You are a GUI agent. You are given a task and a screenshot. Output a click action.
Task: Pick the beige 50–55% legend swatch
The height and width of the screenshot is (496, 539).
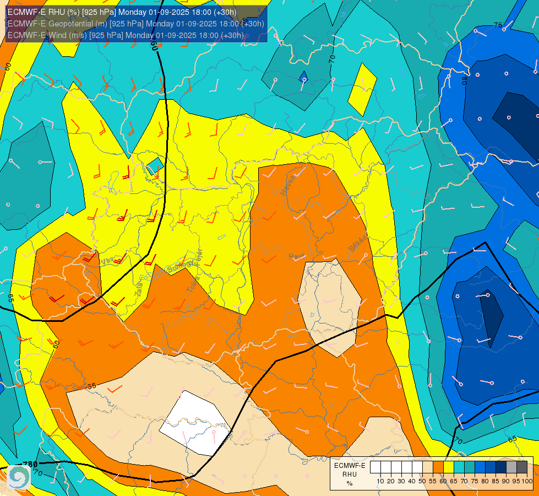tap(428, 467)
